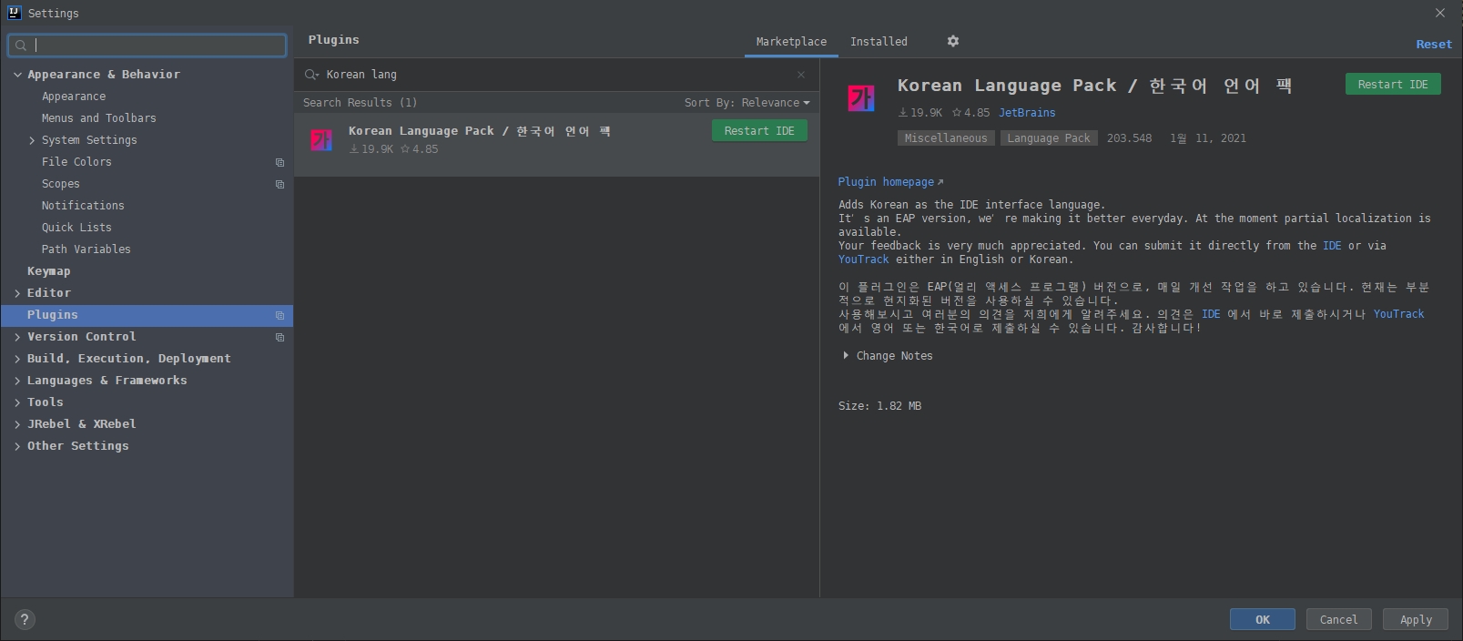Open the Scopes settings page
The width and height of the screenshot is (1463, 641).
[x=60, y=184]
